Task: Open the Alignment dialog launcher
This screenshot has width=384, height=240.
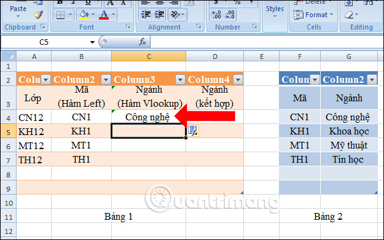Action: pyautogui.click(x=199, y=26)
